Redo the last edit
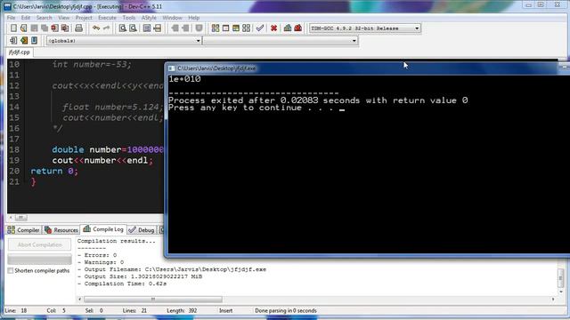This screenshot has height=320, width=570. coord(106,28)
